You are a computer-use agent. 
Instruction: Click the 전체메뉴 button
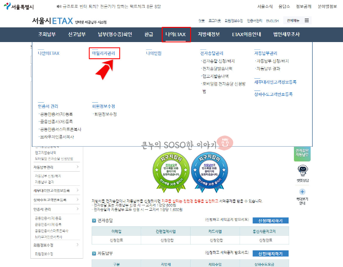tap(297, 21)
